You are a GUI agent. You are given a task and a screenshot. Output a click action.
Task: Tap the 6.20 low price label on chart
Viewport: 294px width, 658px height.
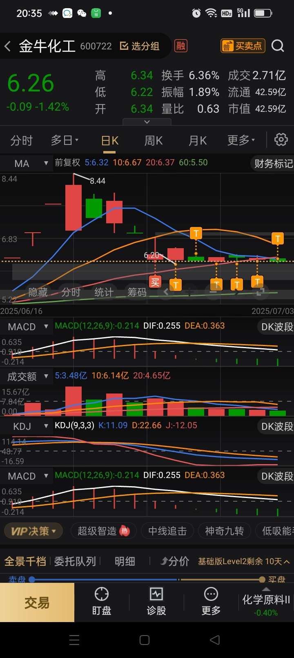tap(151, 255)
